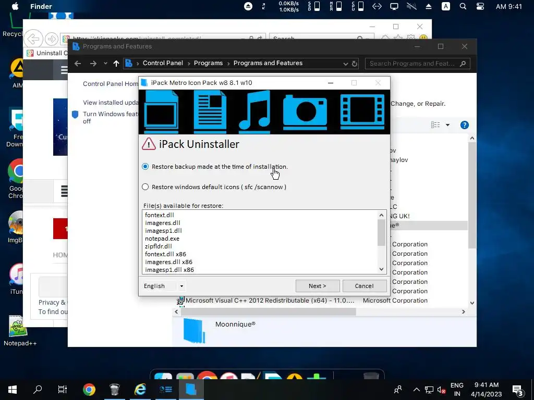Click the Internet Explorer forward button
534x400 pixels.
52,39
